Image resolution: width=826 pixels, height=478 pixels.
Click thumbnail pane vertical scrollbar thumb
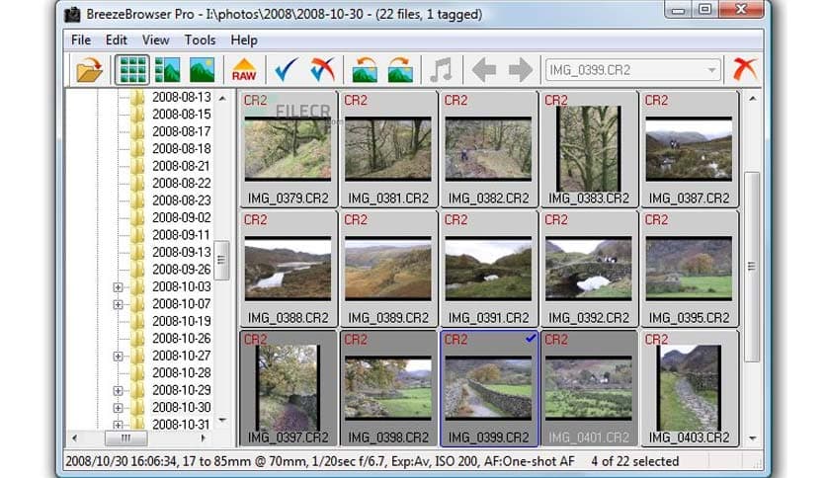coord(752,267)
